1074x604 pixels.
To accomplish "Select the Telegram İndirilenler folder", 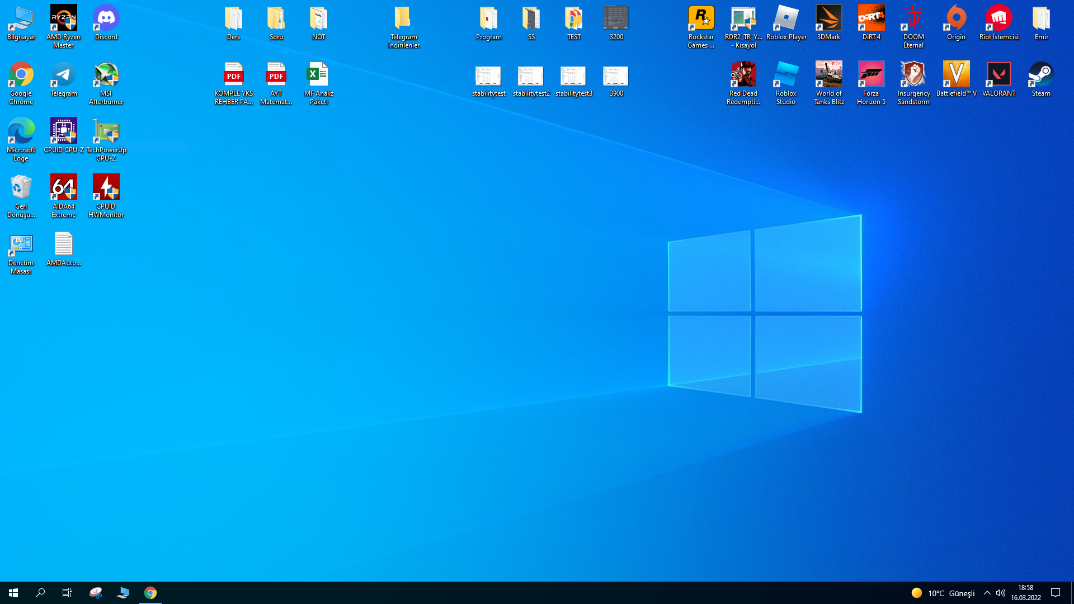I will pos(404,27).
